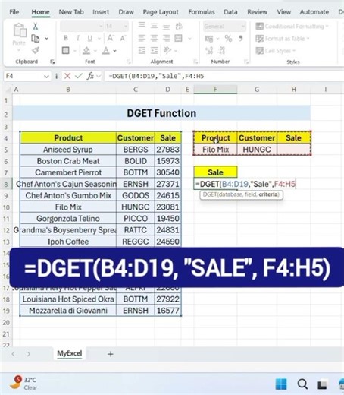This screenshot has height=395, width=344.
Task: Click the Copy icon
Action: click(36, 39)
